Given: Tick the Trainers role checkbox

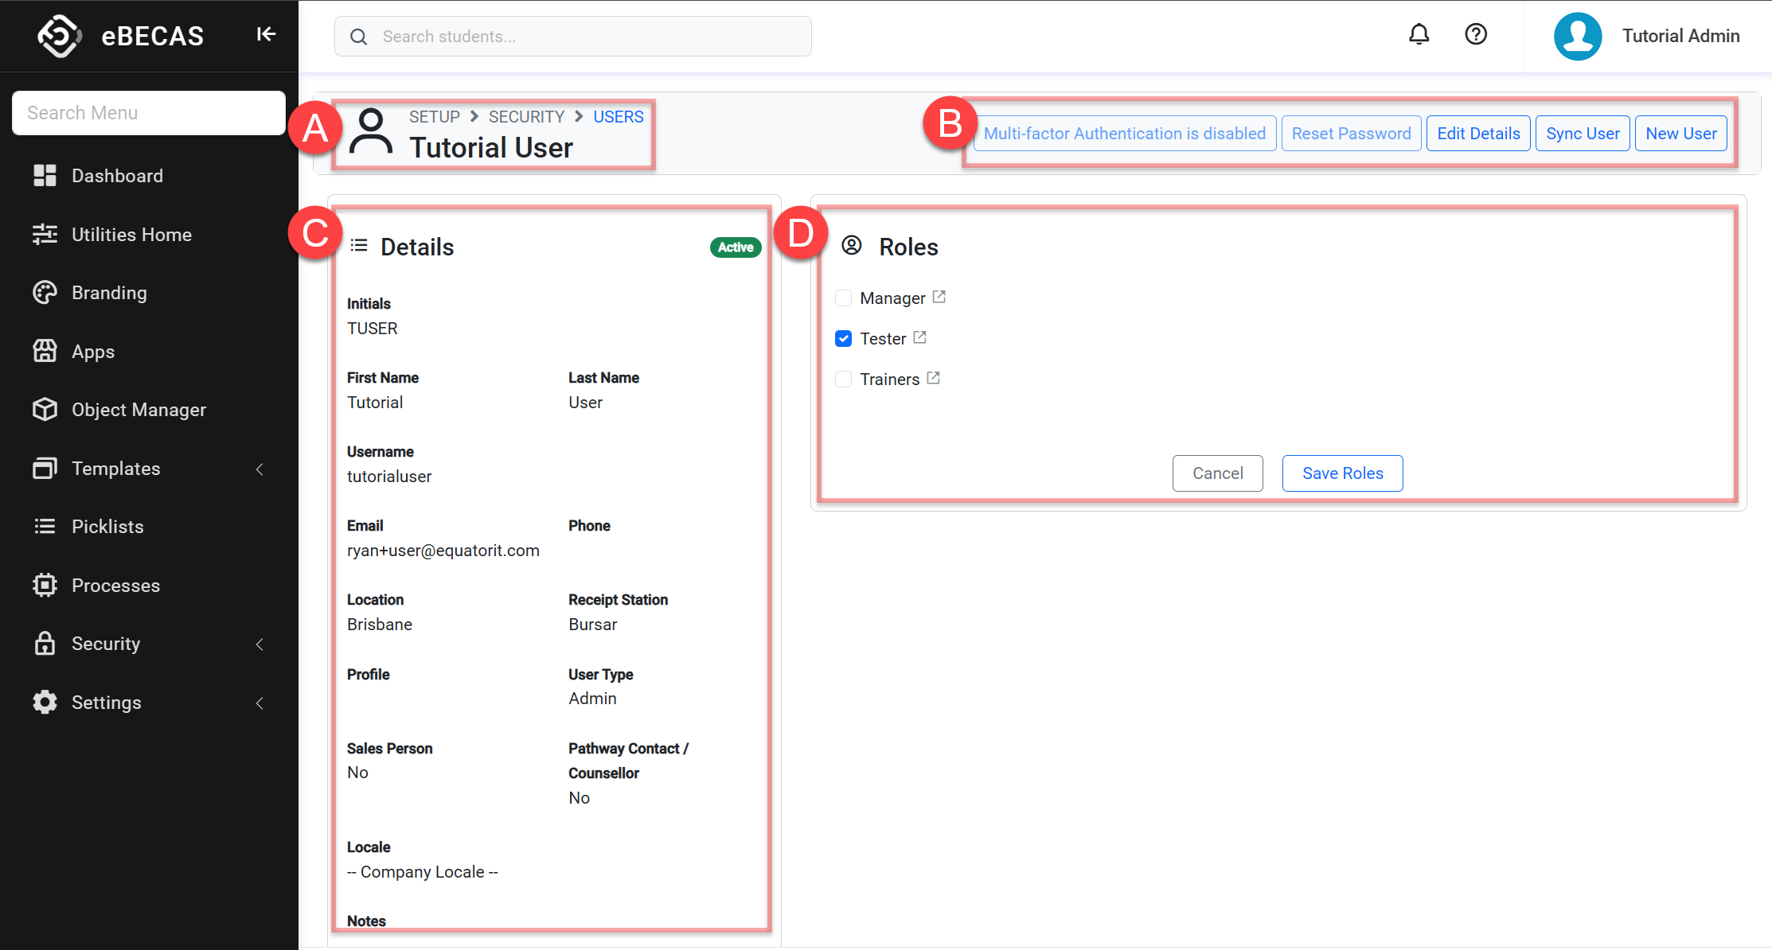Looking at the screenshot, I should coord(843,380).
